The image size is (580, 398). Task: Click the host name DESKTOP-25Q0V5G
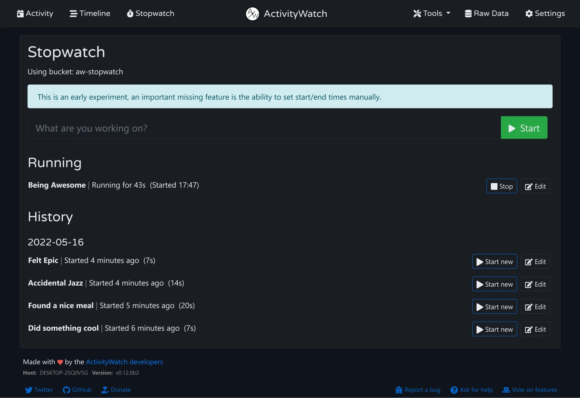click(x=64, y=373)
